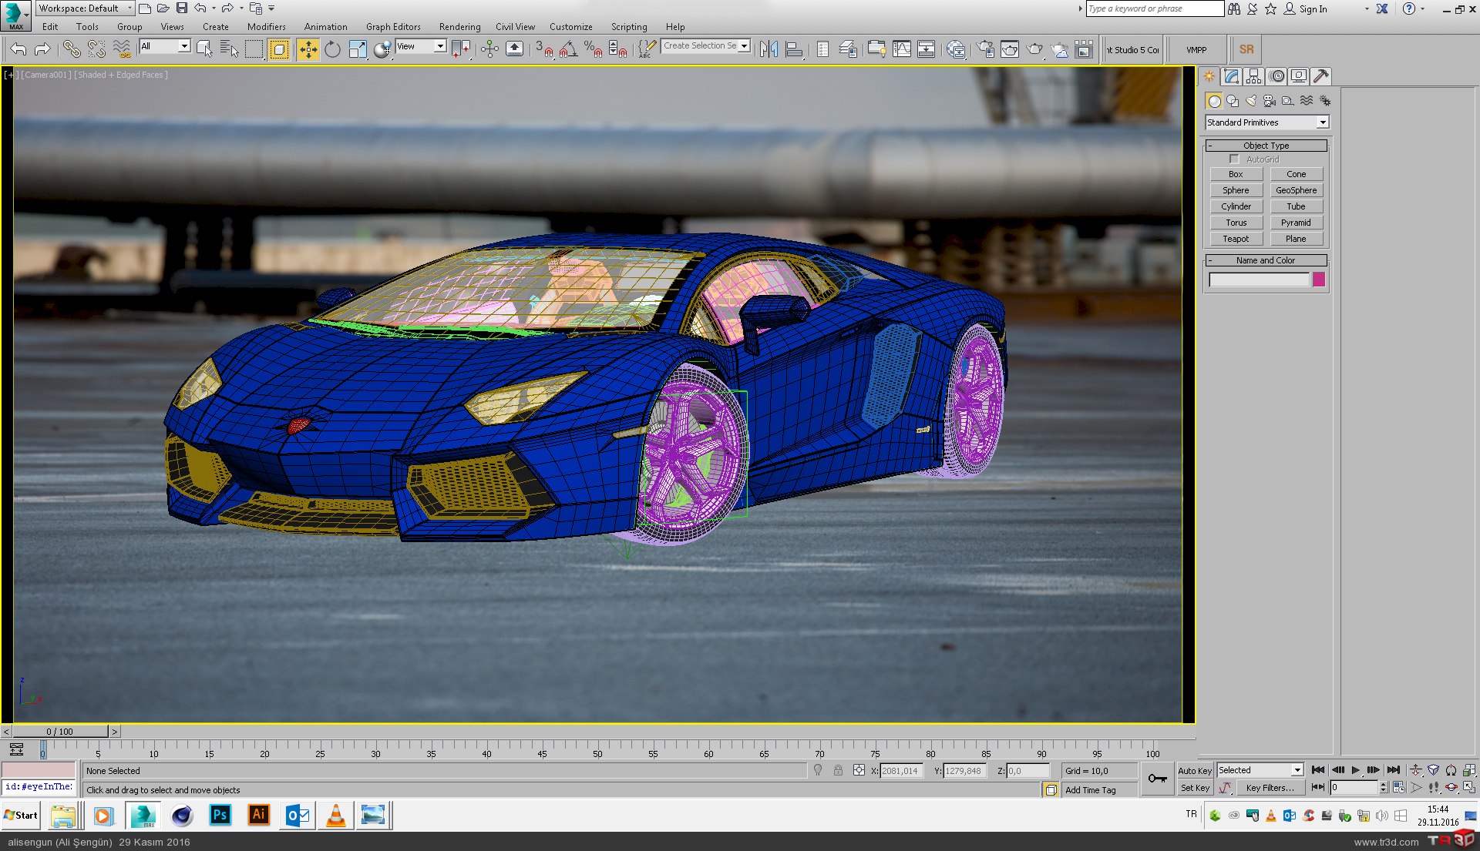Toggle the Auto Key button

click(1194, 770)
